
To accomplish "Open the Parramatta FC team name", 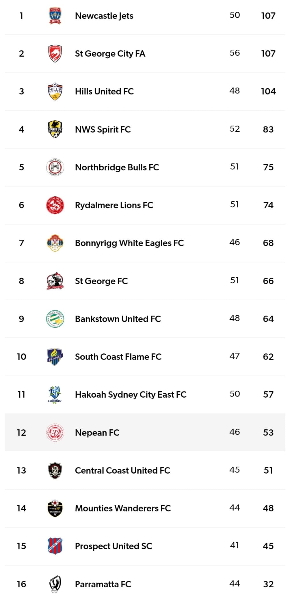I will [x=103, y=584].
